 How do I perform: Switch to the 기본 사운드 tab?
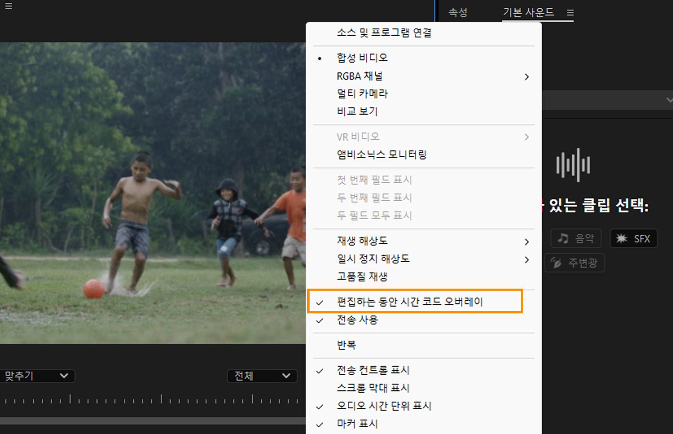tap(528, 13)
